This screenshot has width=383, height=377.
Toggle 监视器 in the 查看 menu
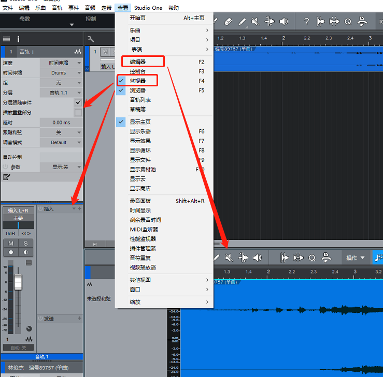[x=164, y=81]
